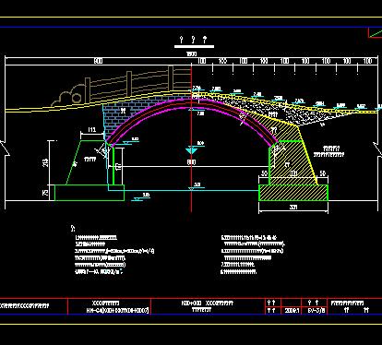
Task: Click the 2009.1 date in title block
Action: tap(292, 311)
